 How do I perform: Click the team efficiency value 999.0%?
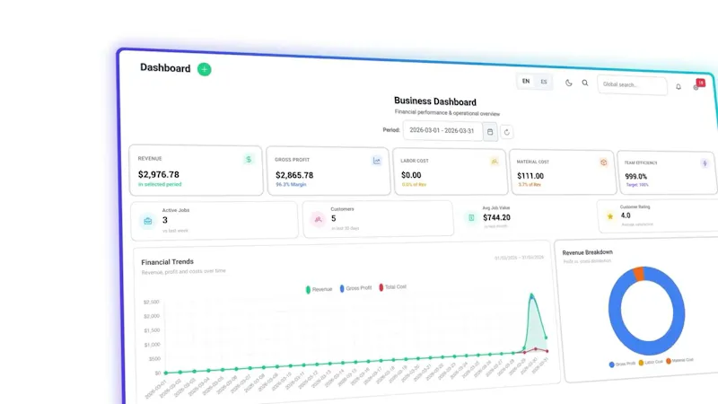coord(636,176)
